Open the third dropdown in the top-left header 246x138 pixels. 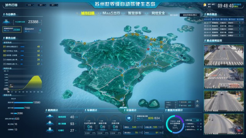coord(54,5)
